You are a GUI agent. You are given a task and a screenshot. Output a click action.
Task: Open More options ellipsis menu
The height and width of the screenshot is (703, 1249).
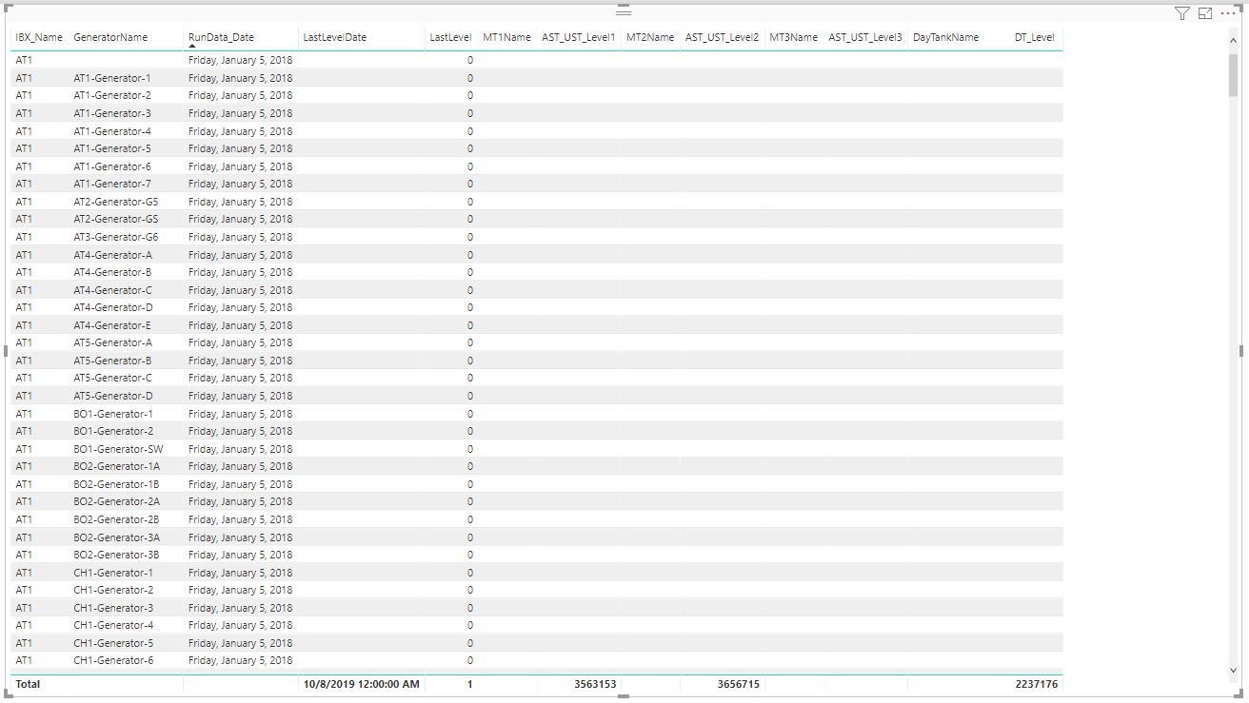click(1228, 13)
